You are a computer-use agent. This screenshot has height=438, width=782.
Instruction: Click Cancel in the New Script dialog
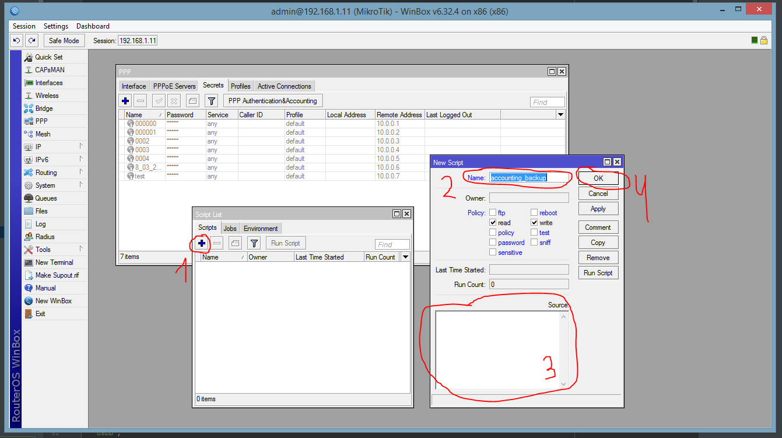pos(598,194)
